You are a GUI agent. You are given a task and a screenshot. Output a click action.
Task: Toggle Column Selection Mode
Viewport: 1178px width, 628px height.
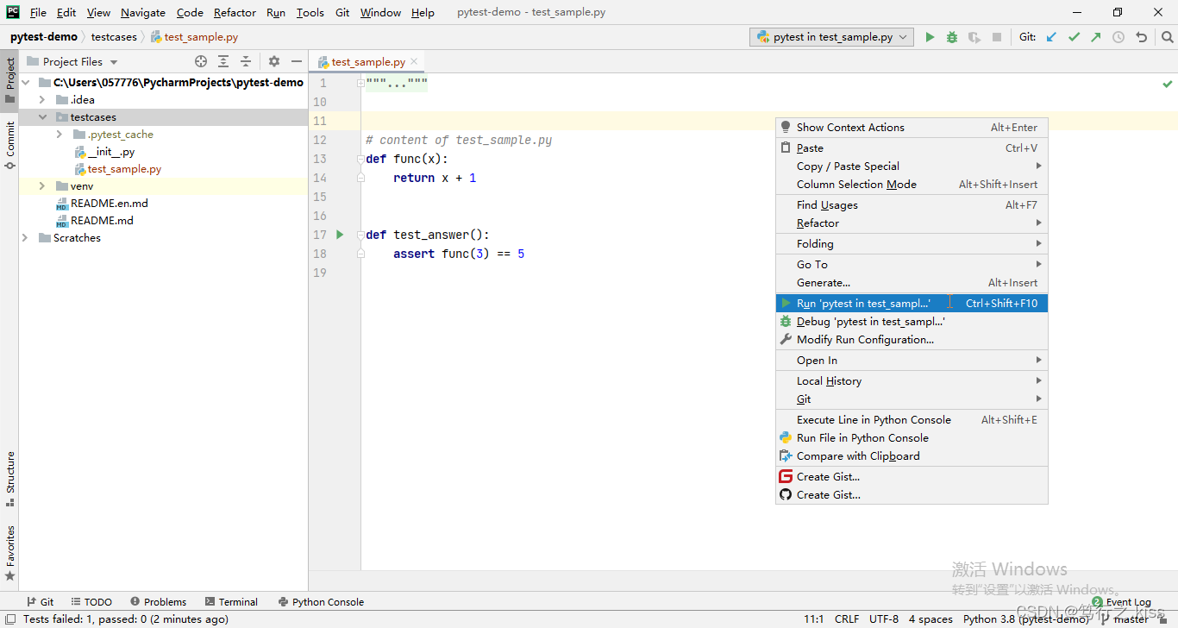912,185
